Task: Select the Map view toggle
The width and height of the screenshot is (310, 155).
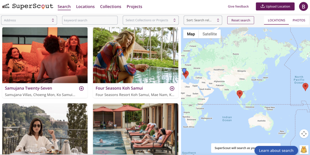Action: tap(191, 34)
